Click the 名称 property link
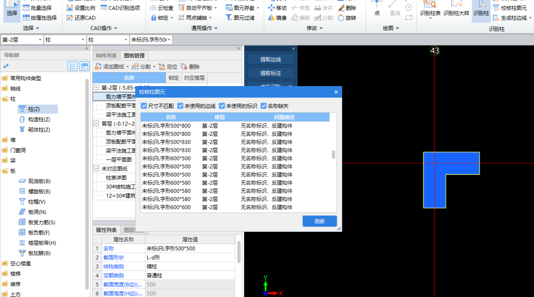The width and height of the screenshot is (534, 297). tap(108, 248)
